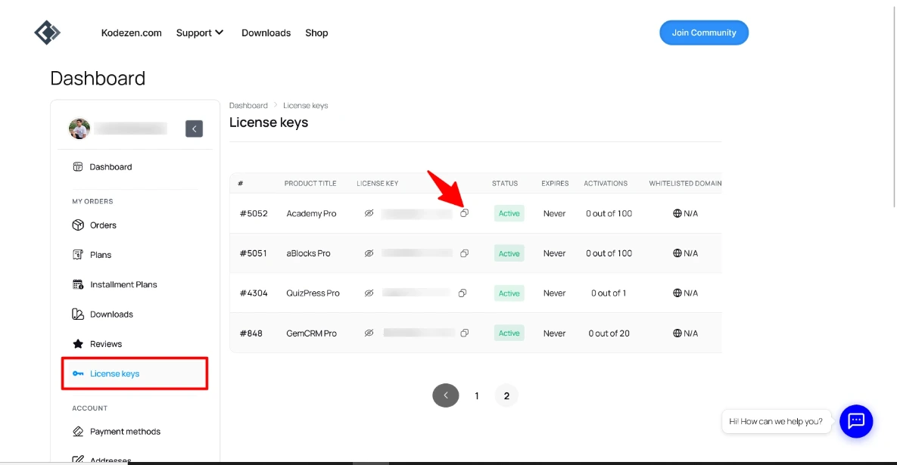Image resolution: width=897 pixels, height=465 pixels.
Task: Open Kodezen.com in the top navigation
Action: coord(132,33)
